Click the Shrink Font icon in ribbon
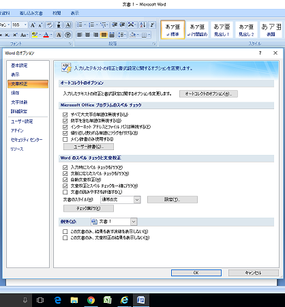The width and height of the screenshot is (285, 307). click(x=40, y=25)
